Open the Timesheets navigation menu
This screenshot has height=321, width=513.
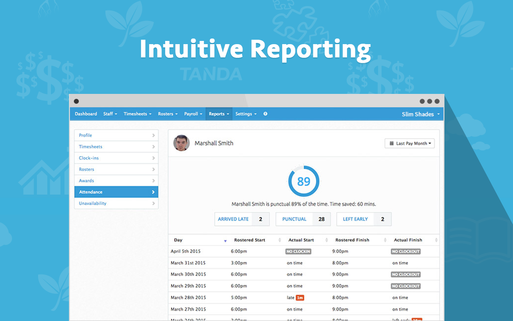(137, 114)
